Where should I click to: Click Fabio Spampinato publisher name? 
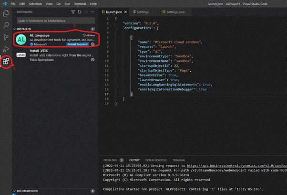[42, 60]
